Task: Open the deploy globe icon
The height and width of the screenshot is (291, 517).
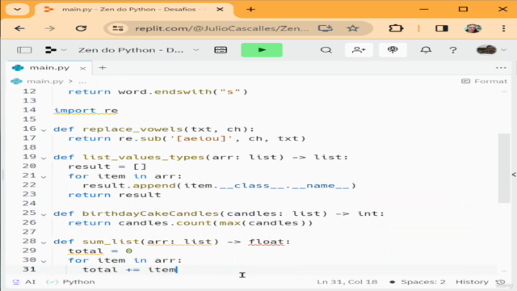Action: (393, 50)
